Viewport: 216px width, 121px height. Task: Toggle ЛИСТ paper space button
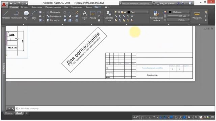136,117
